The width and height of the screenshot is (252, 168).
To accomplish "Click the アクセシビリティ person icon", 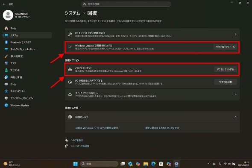I will click(6, 91).
